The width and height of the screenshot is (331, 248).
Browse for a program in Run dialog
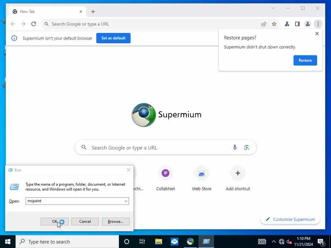point(115,222)
